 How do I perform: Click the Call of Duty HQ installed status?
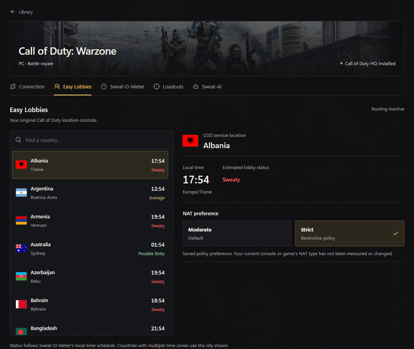click(x=368, y=64)
